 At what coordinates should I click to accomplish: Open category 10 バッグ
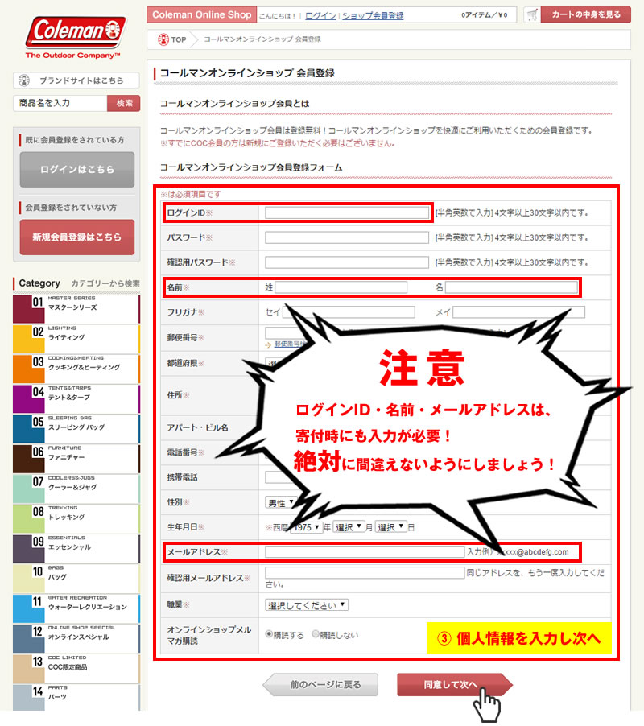[76, 579]
